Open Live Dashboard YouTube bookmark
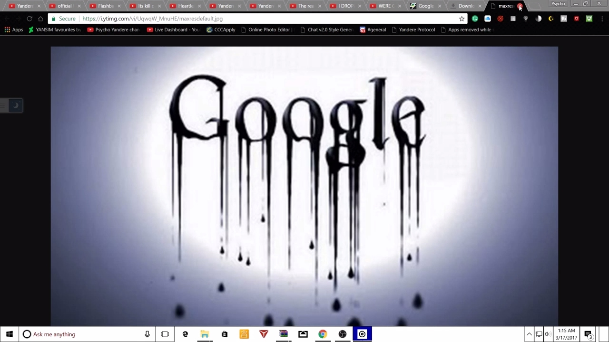Screen dimensions: 609x342 (174, 29)
